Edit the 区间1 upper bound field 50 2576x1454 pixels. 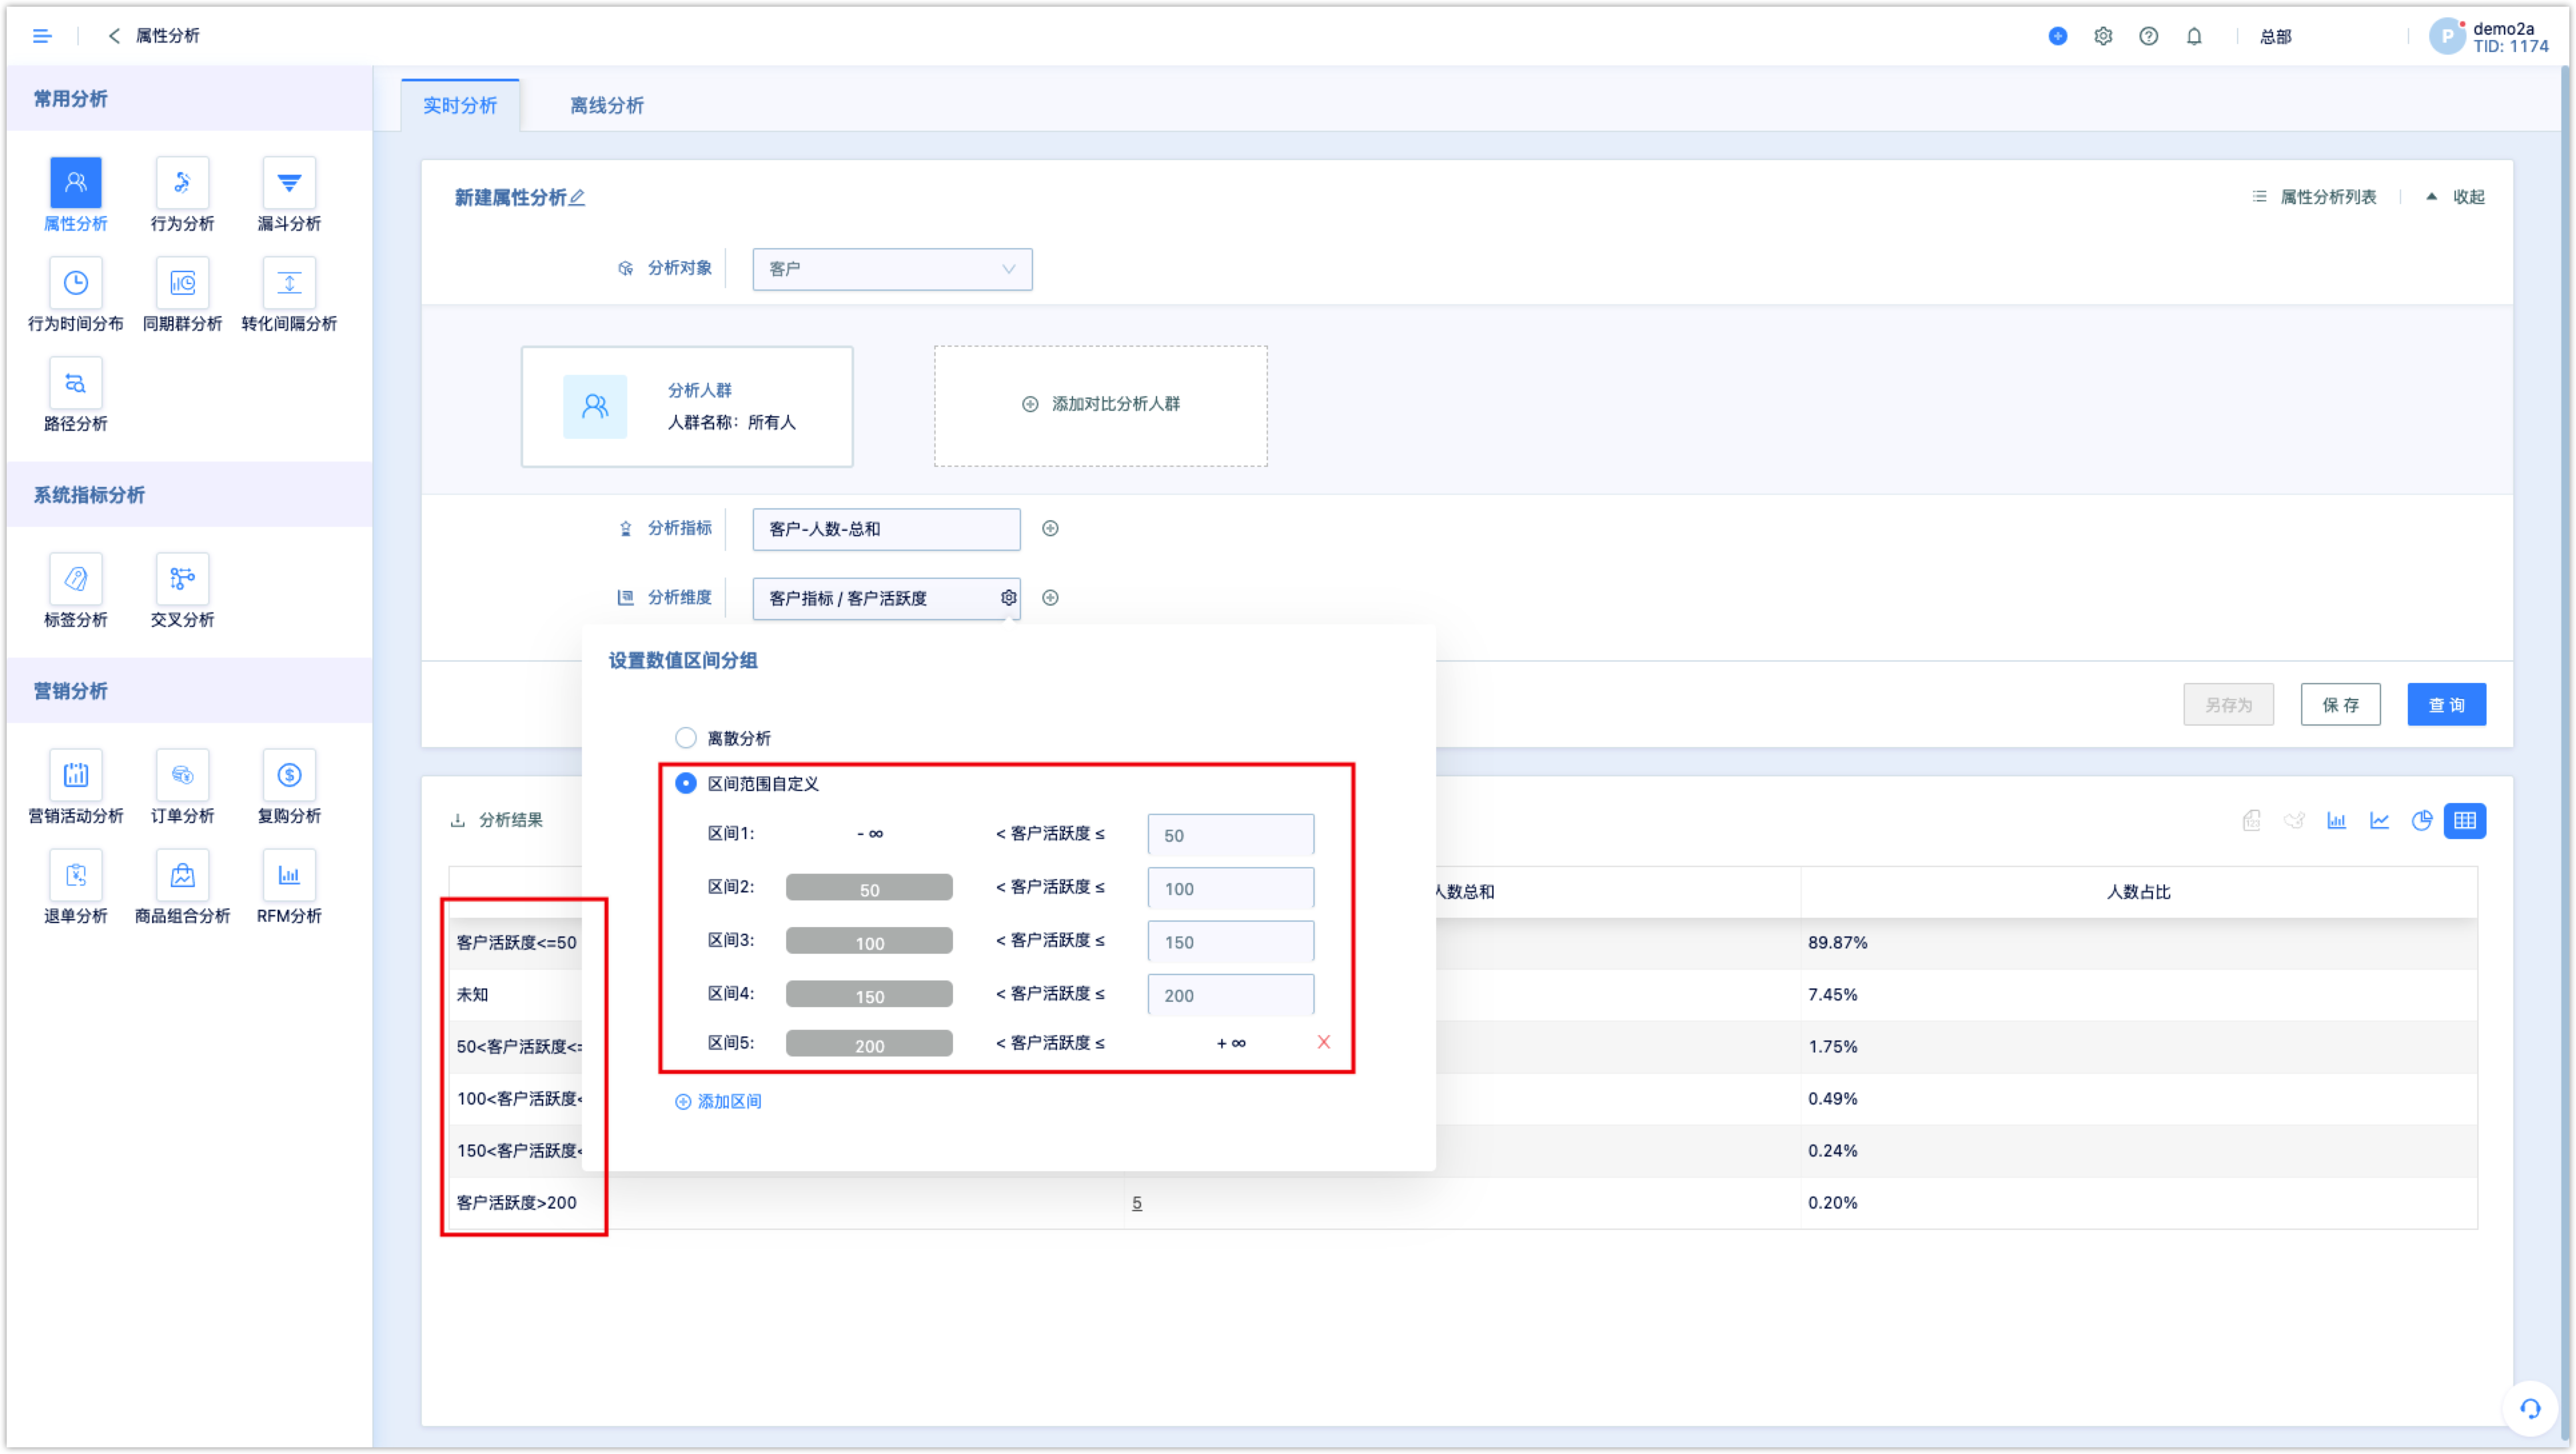1230,834
